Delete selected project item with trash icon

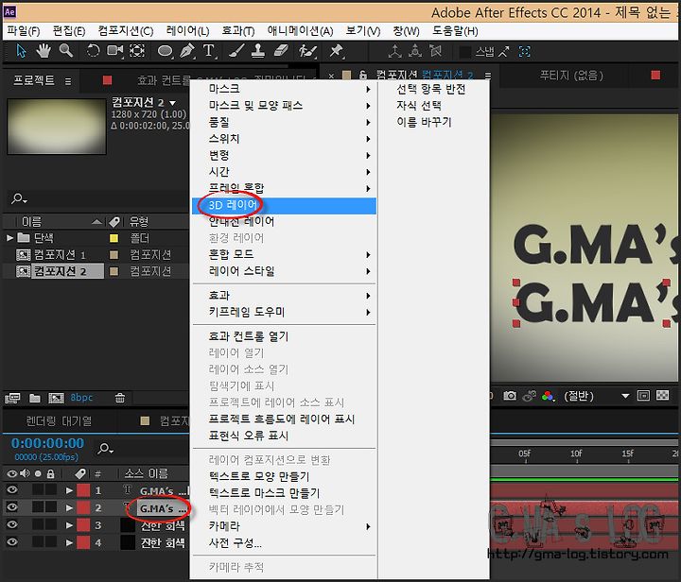120,398
